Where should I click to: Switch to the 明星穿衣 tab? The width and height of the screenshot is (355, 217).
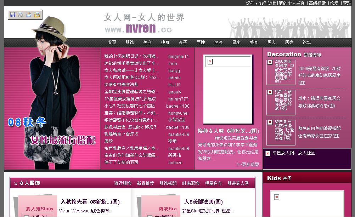click(214, 183)
